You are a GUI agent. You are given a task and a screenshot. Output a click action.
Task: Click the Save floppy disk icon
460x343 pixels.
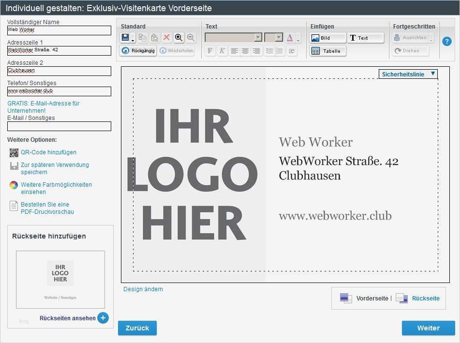pos(125,37)
